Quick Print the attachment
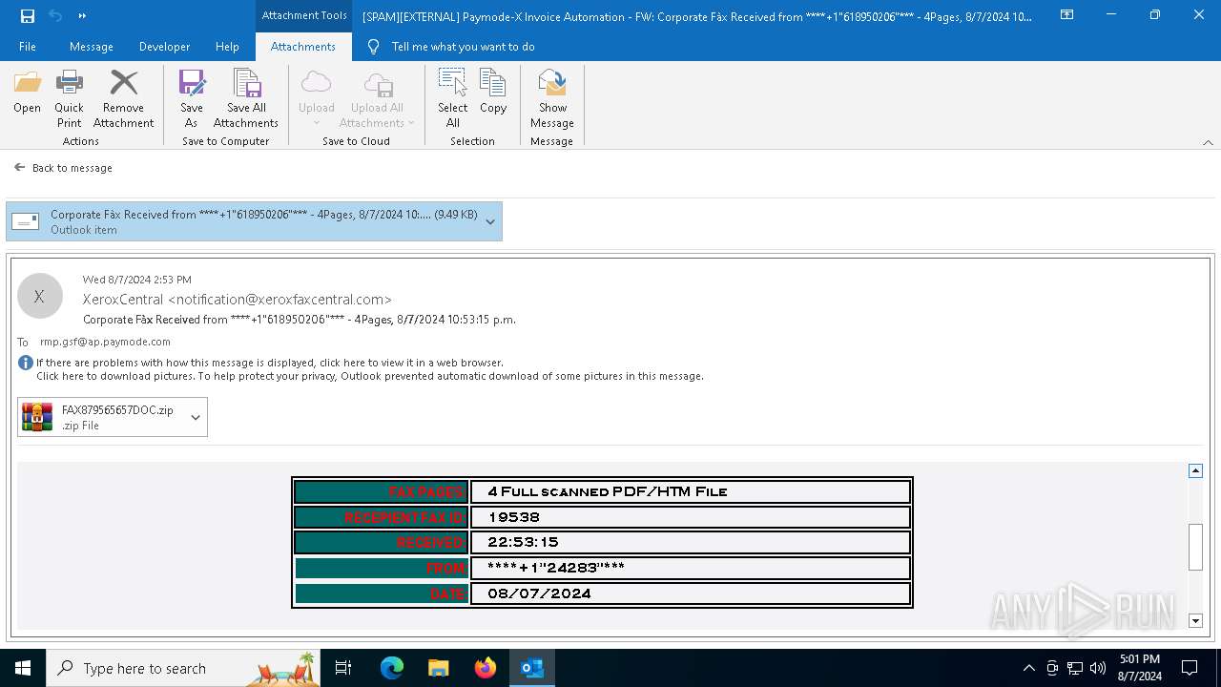The height and width of the screenshot is (687, 1221). [69, 99]
